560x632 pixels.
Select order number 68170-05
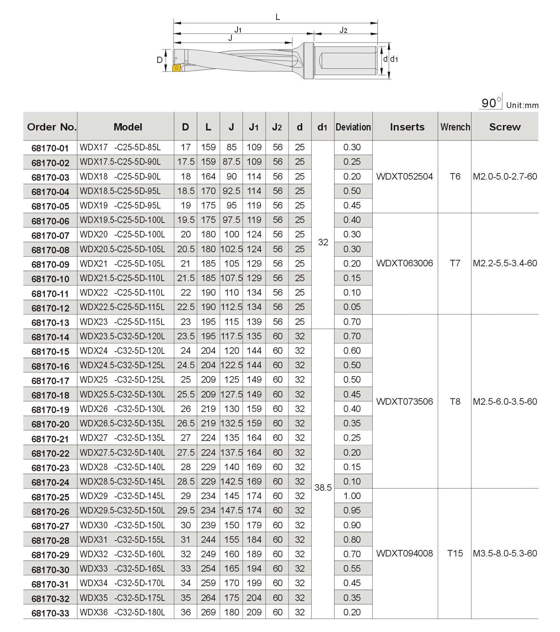50,206
